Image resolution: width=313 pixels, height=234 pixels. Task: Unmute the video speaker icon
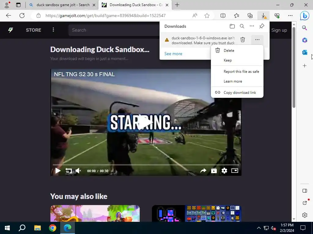point(78,171)
